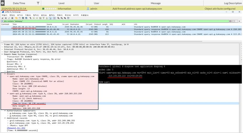The width and height of the screenshot is (243, 133).
Task: Click the Restart capture icon
Action: (x=9, y=18)
